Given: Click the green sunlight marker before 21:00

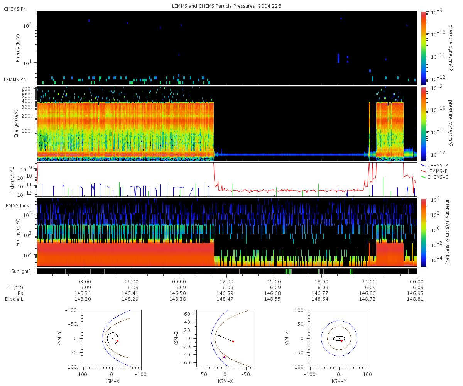Looking at the screenshot, I should [351, 271].
